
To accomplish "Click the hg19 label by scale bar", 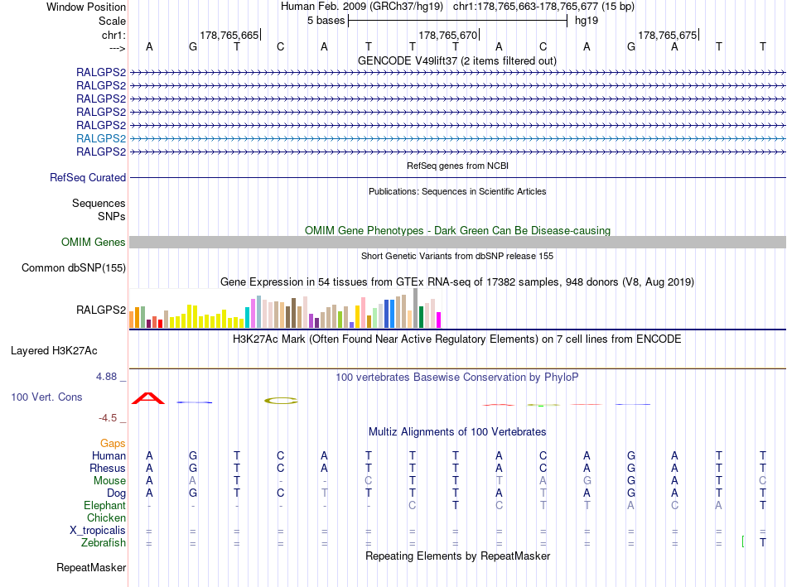I will [587, 21].
